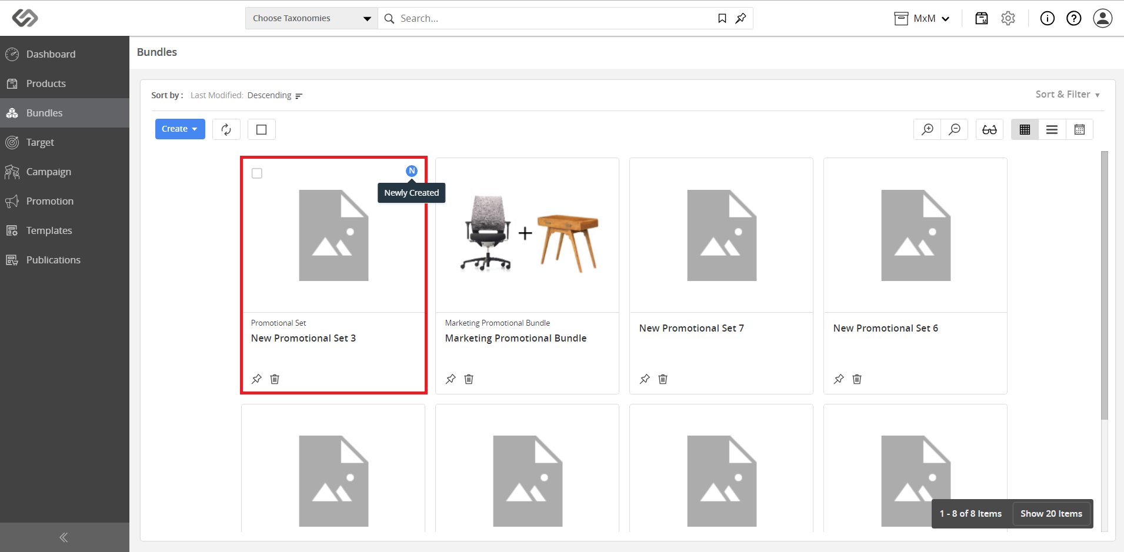Expand the Sort & Filter panel
Viewport: 1124px width, 552px height.
[1068, 94]
